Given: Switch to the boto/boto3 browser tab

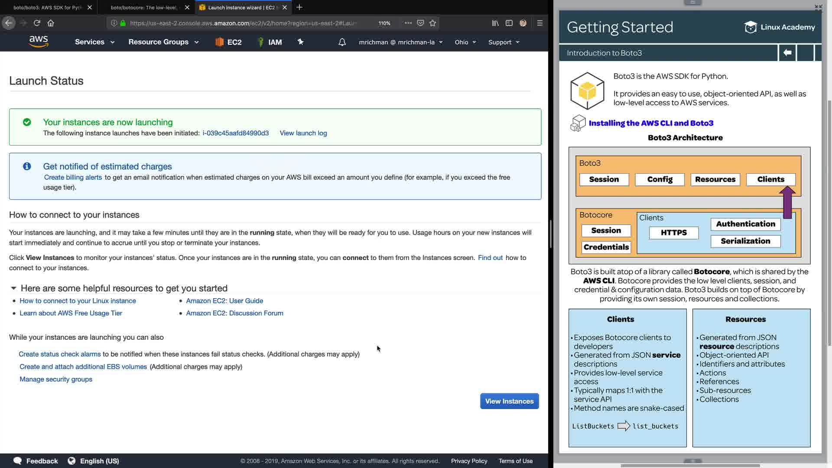Looking at the screenshot, I should (48, 7).
